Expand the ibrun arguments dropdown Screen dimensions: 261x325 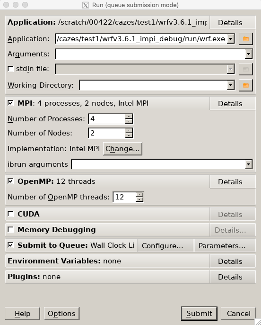click(248, 164)
